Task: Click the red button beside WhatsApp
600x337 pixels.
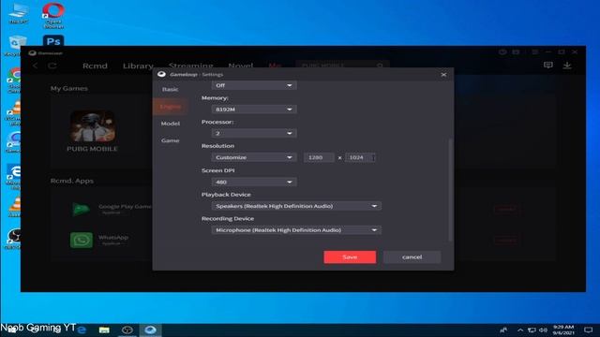Action: [506, 241]
